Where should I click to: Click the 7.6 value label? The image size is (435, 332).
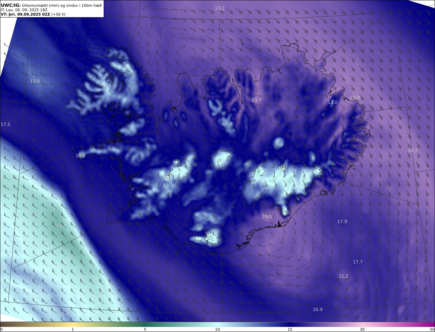coord(59,226)
